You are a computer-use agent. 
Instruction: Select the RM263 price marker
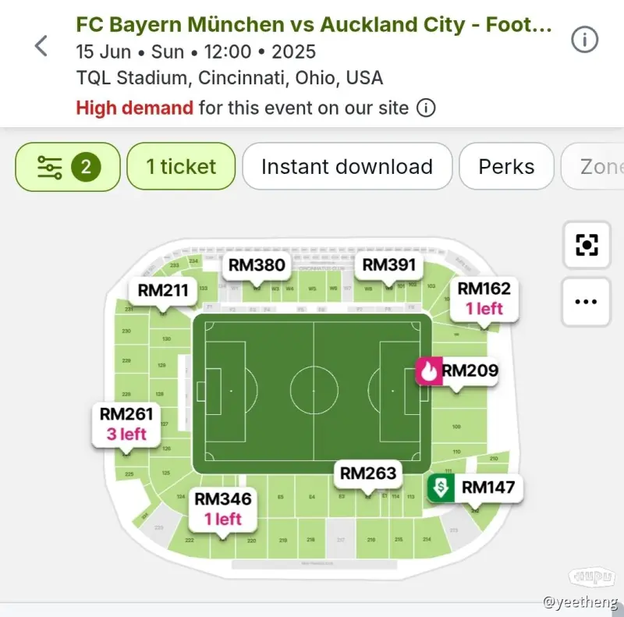click(368, 473)
